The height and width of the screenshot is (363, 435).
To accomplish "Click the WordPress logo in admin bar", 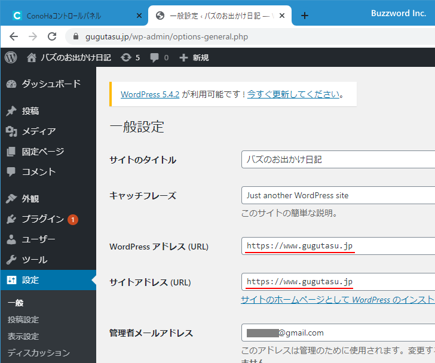I will [x=11, y=57].
